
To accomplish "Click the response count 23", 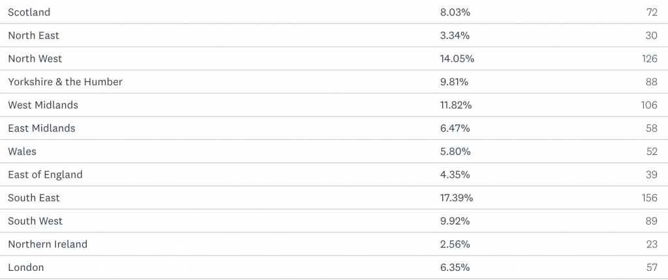I will click(652, 244).
